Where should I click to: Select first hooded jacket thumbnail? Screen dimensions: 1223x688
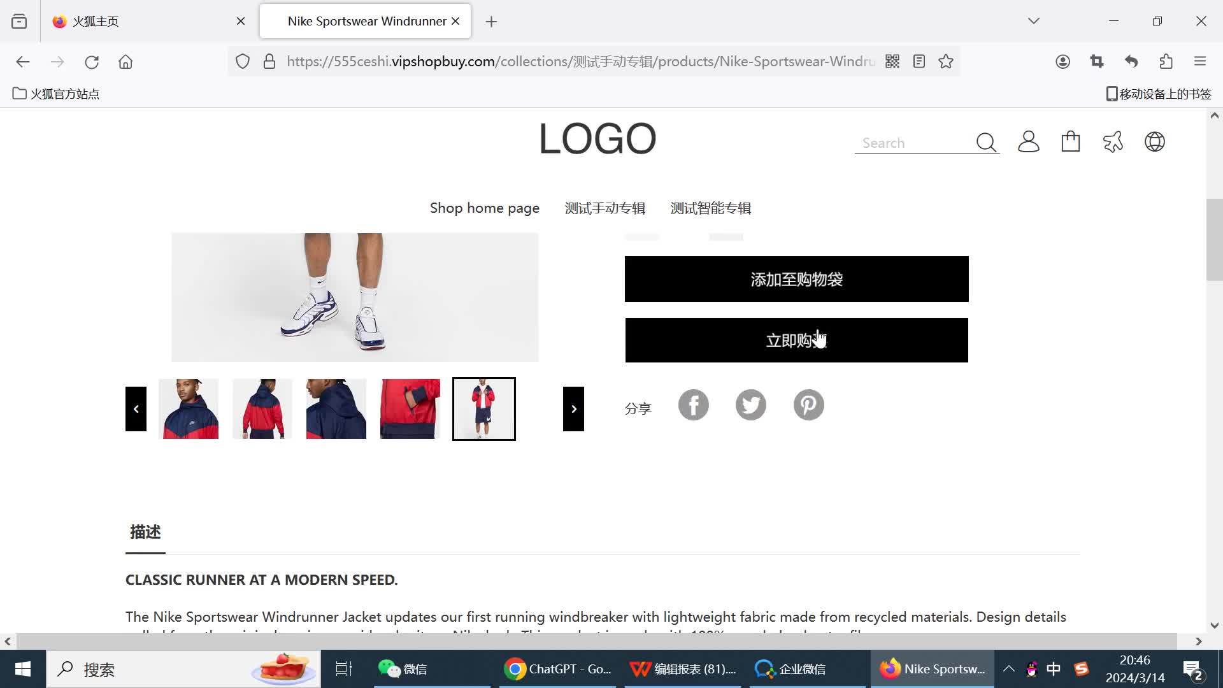(189, 409)
